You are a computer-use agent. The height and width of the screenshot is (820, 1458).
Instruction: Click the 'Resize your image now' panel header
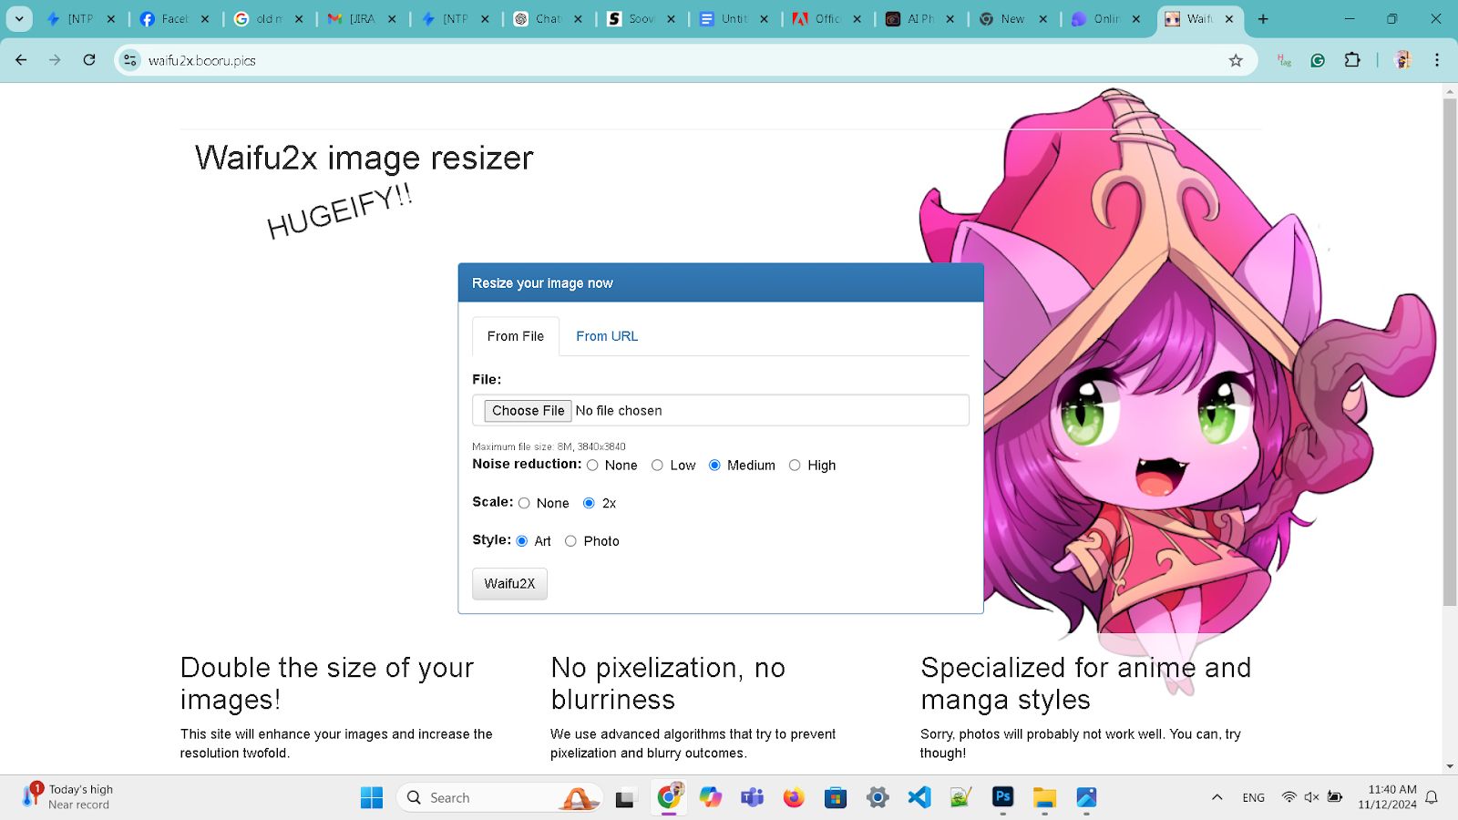pos(721,283)
